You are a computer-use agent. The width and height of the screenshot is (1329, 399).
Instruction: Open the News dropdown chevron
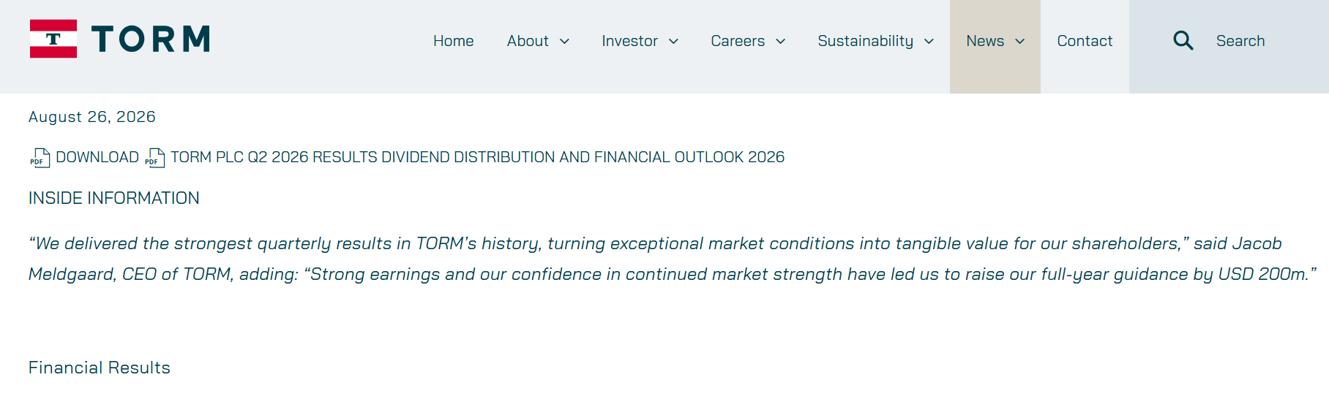click(1019, 42)
